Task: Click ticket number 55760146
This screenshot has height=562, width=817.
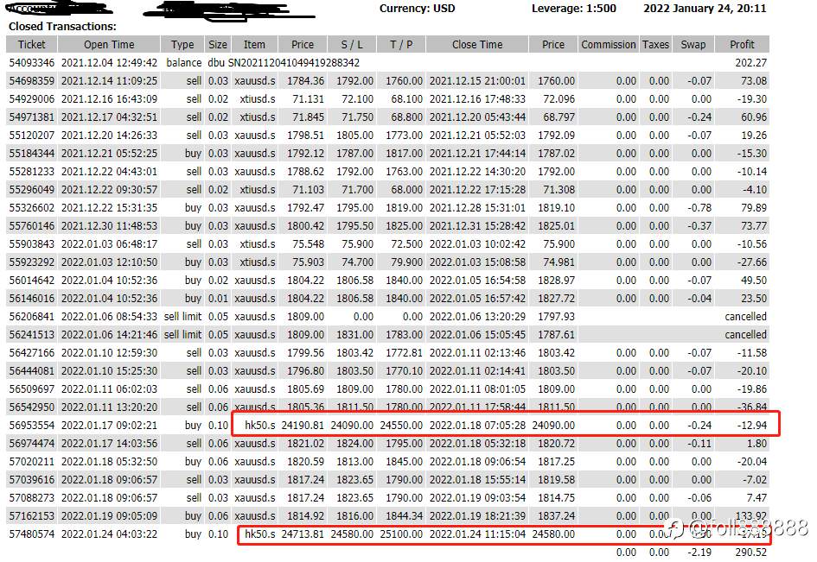Action: (31, 226)
